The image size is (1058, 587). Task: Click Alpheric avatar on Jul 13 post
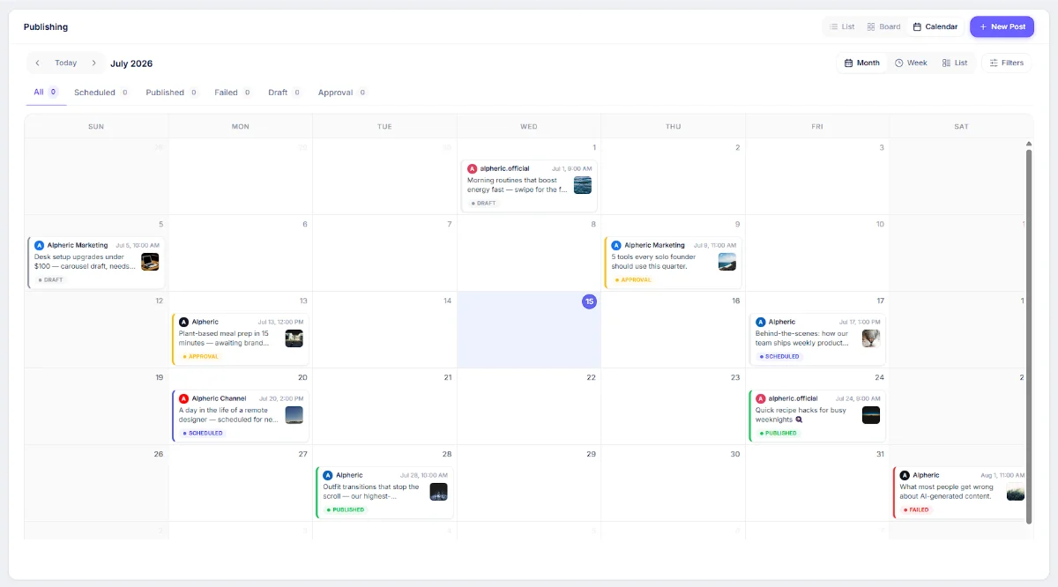tap(184, 322)
